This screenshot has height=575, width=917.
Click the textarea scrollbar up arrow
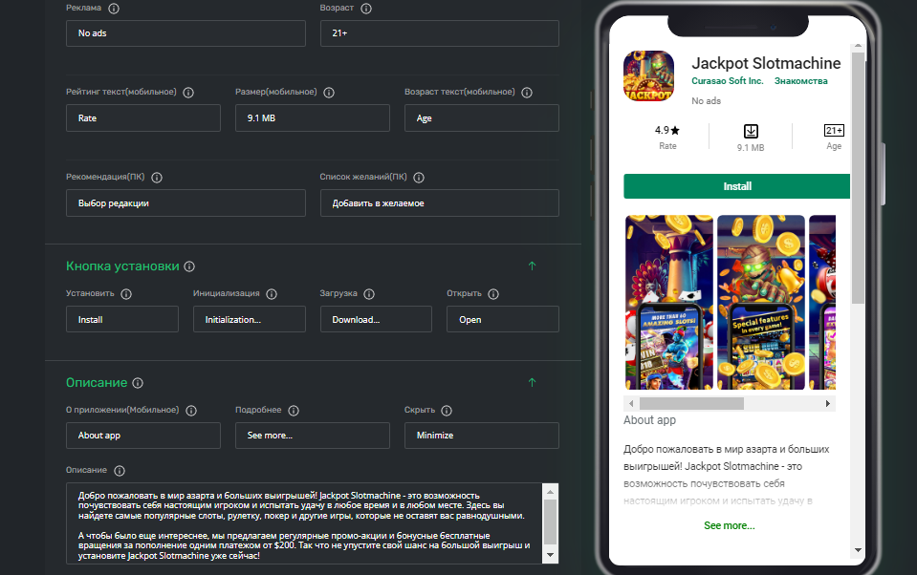(x=551, y=492)
